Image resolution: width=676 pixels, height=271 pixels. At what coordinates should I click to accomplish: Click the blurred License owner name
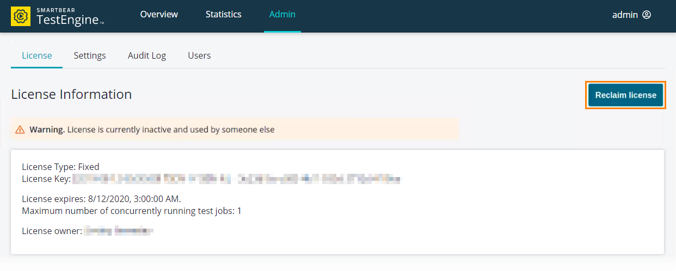click(x=119, y=231)
